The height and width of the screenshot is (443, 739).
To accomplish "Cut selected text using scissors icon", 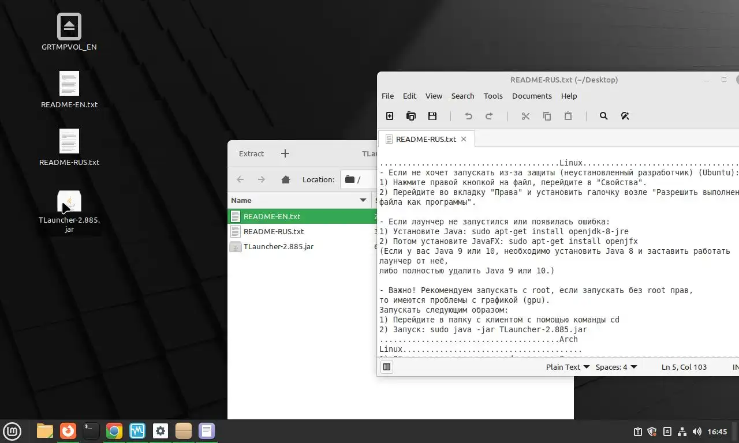I will (x=525, y=116).
